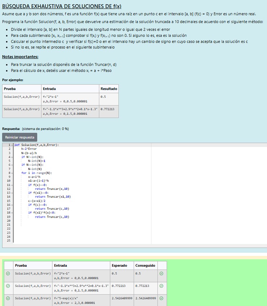Image resolution: width=267 pixels, height=306 pixels.
Task: Fold the 'if N!=int(N)' block at line 4
Action: (13, 157)
